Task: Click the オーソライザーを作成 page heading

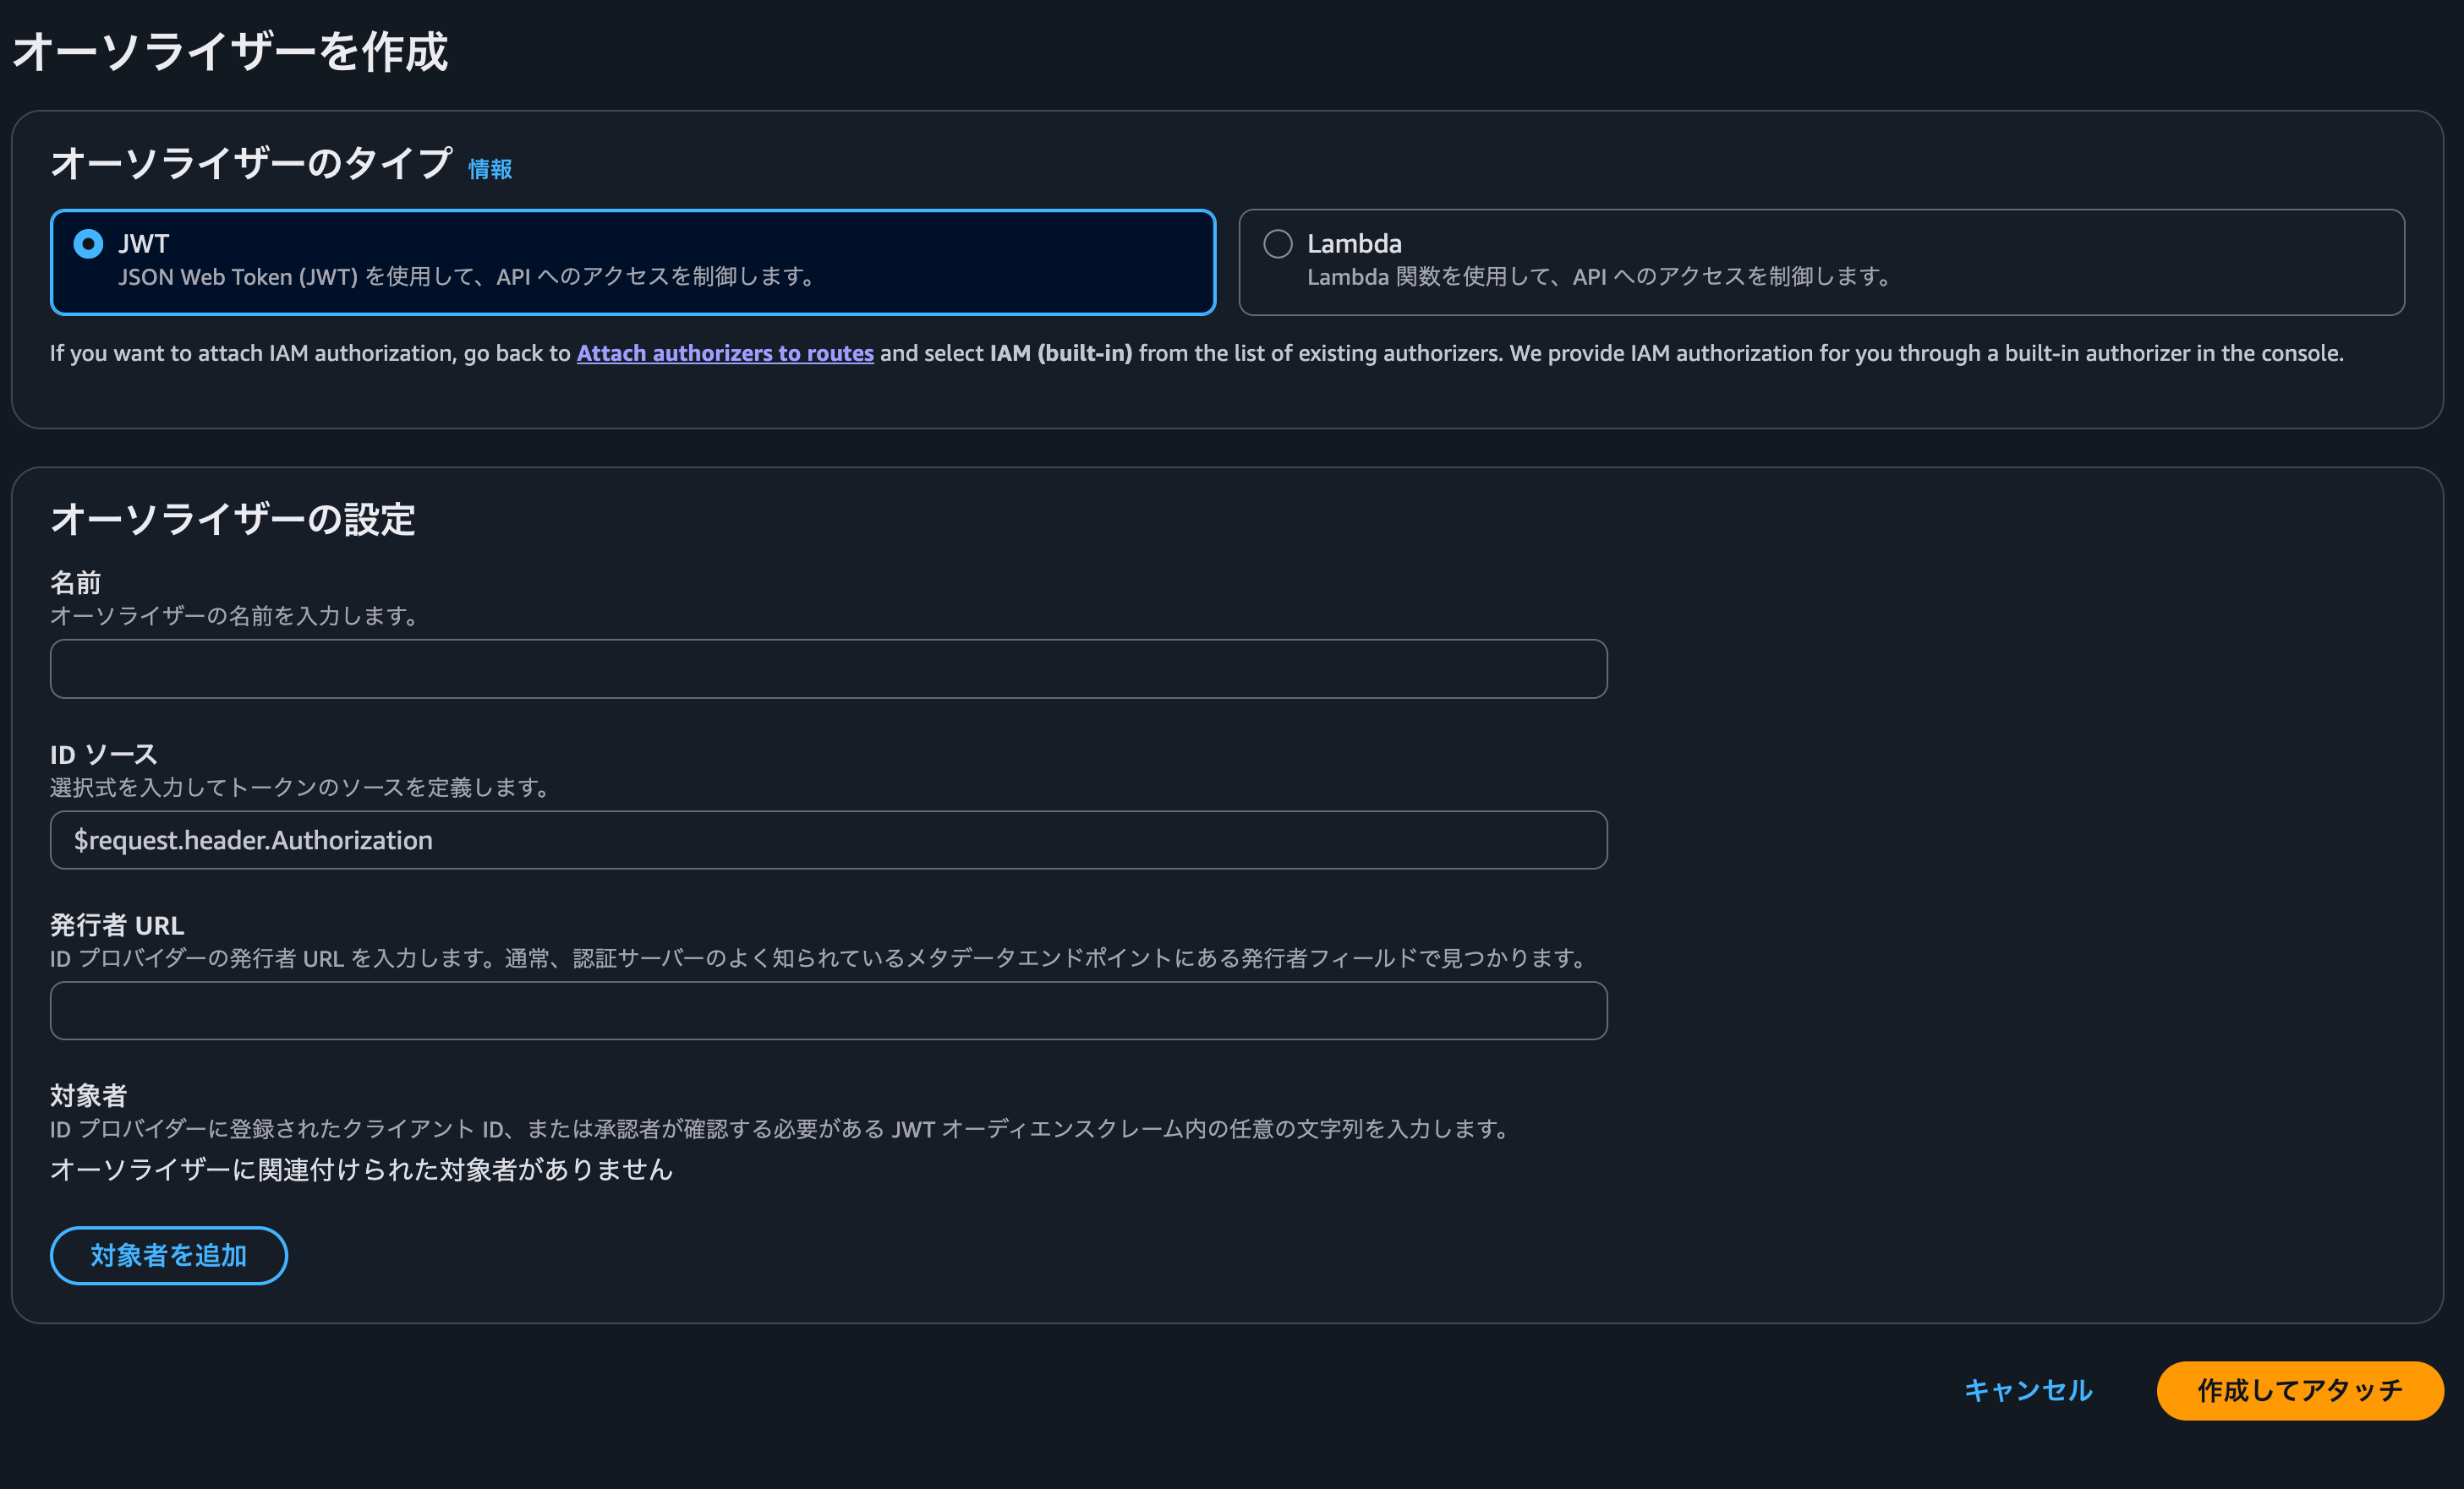Action: click(230, 52)
